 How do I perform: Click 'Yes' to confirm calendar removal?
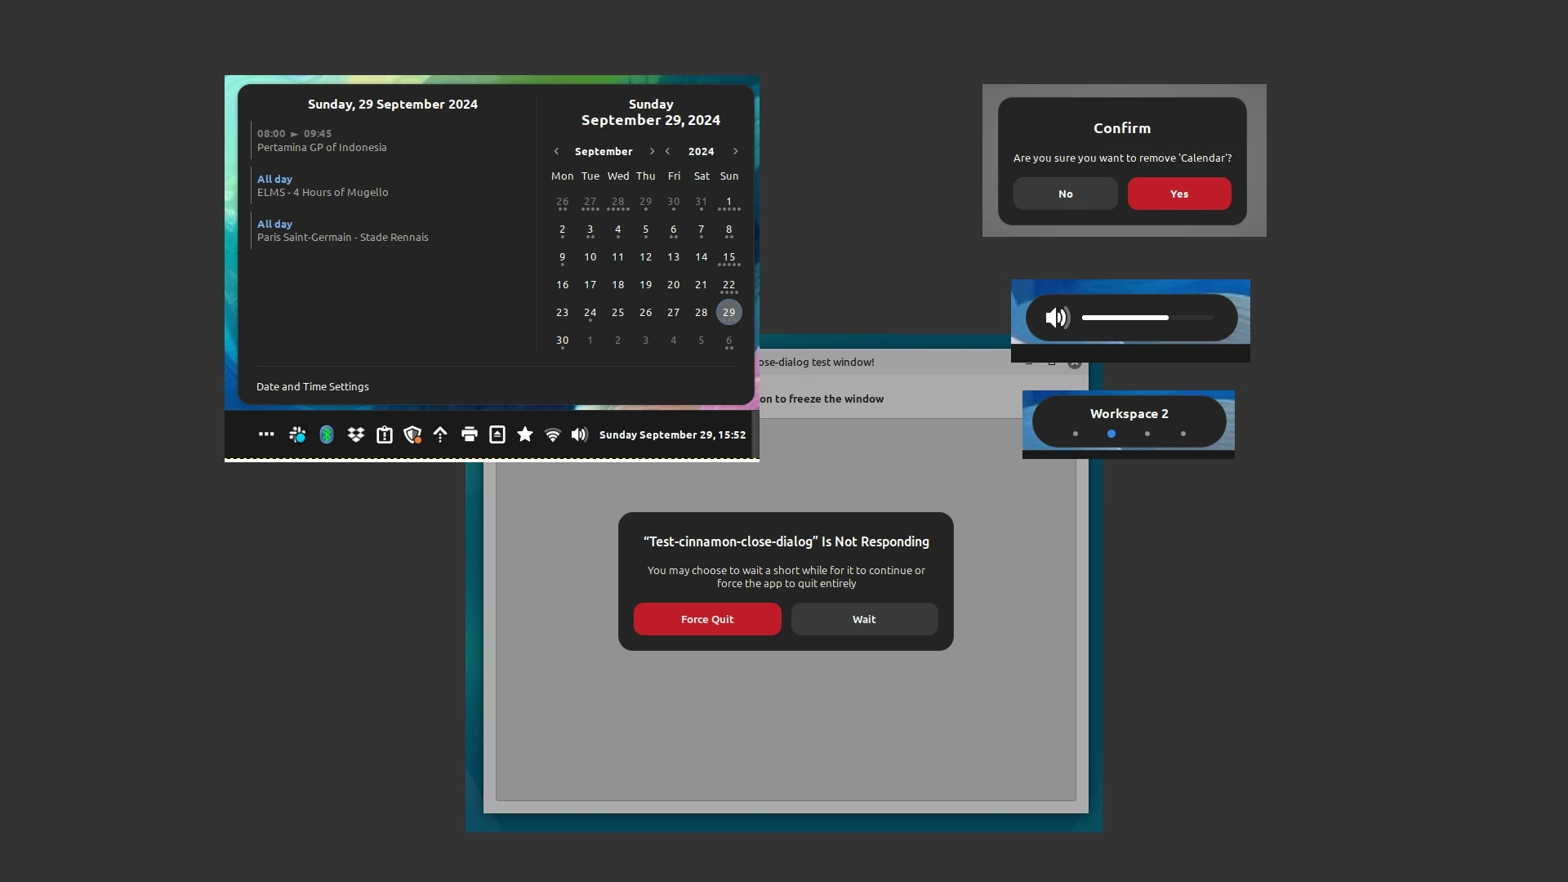1178,193
